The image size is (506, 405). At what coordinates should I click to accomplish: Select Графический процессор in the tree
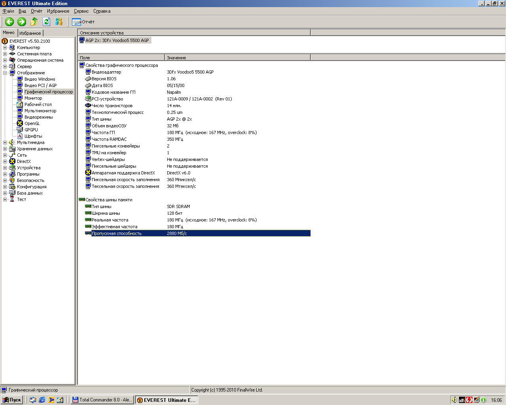coord(49,92)
